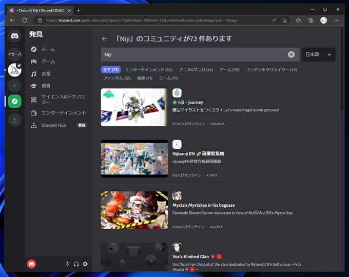349x277 pixels.
Task: Open niji・journey server banner thumbnail
Action: pos(134,107)
